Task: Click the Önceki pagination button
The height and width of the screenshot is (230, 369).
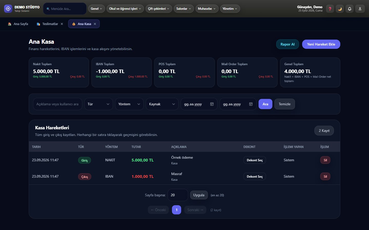Action: pyautogui.click(x=158, y=210)
